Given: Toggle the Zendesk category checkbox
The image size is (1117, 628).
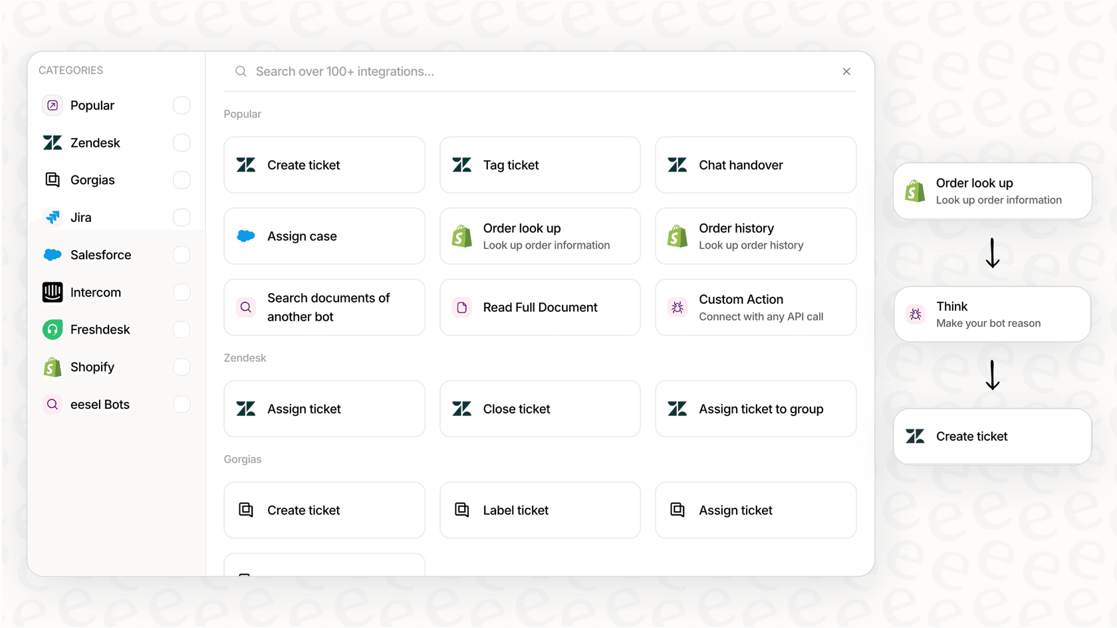Looking at the screenshot, I should click(x=182, y=143).
